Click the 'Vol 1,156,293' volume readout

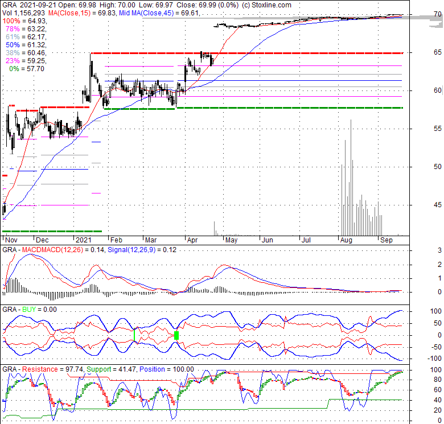coord(23,13)
